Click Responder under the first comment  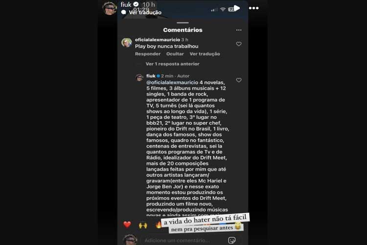pyautogui.click(x=148, y=54)
